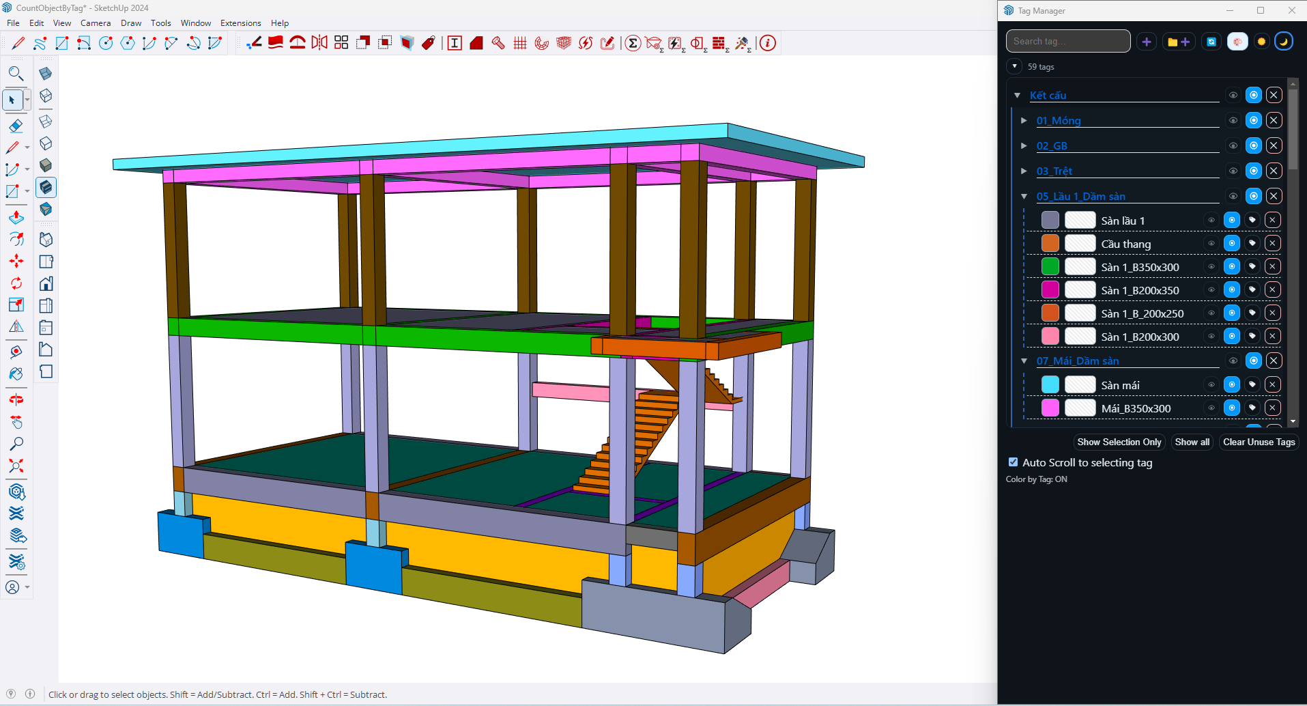Activate the Push/Pull tool

[x=16, y=217]
